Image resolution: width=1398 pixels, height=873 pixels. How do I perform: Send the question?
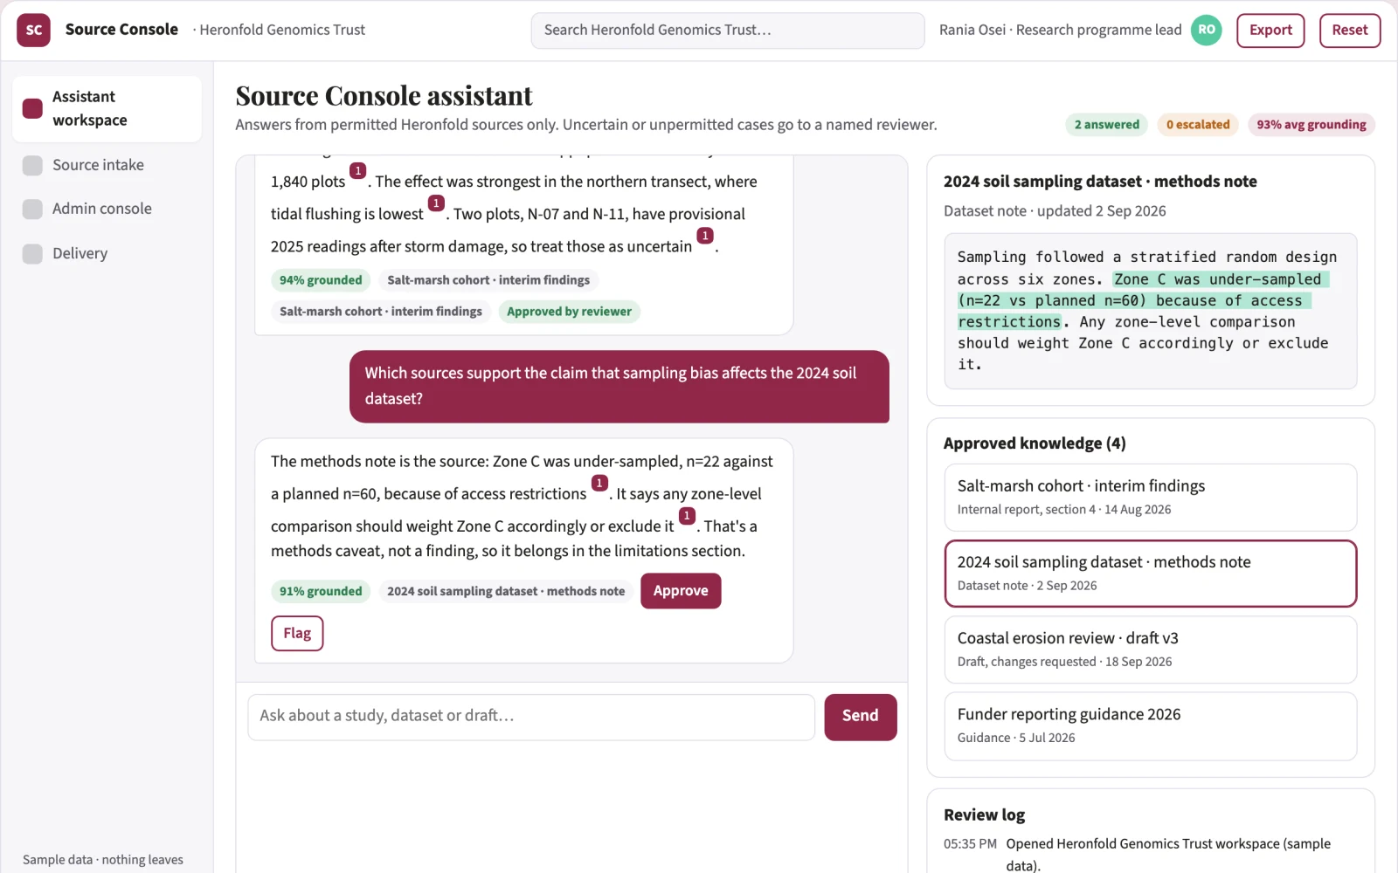tap(861, 717)
